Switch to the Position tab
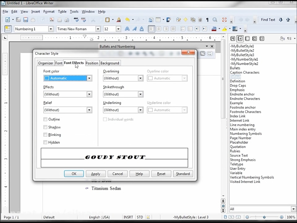 pos(92,63)
